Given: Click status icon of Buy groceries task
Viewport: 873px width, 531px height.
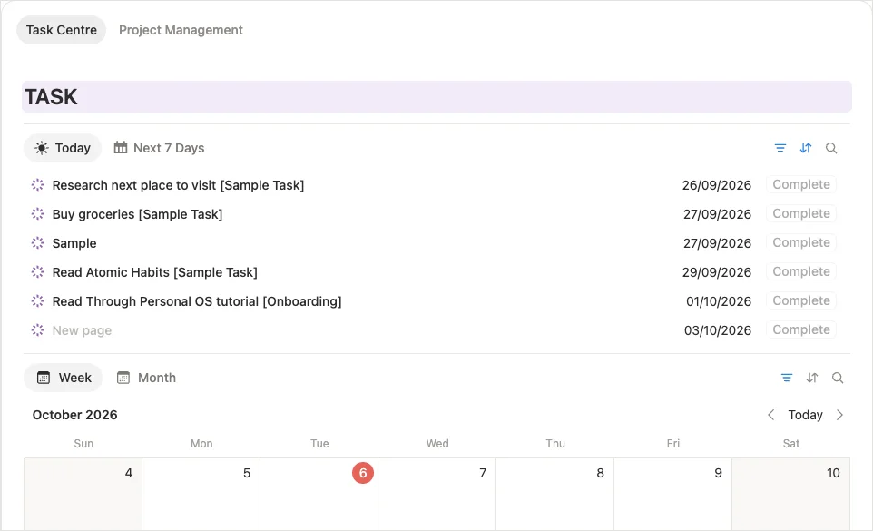Looking at the screenshot, I should click(37, 213).
